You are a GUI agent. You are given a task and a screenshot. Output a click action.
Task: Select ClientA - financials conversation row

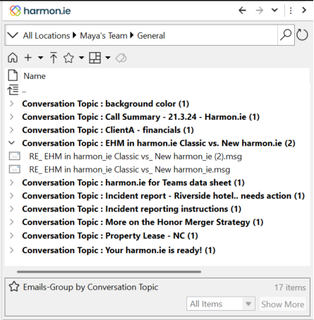(x=108, y=130)
